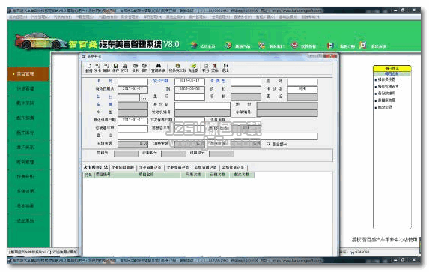Open the card type field selector
Image resolution: width=429 pixels, height=272 pixels.
pos(246,82)
